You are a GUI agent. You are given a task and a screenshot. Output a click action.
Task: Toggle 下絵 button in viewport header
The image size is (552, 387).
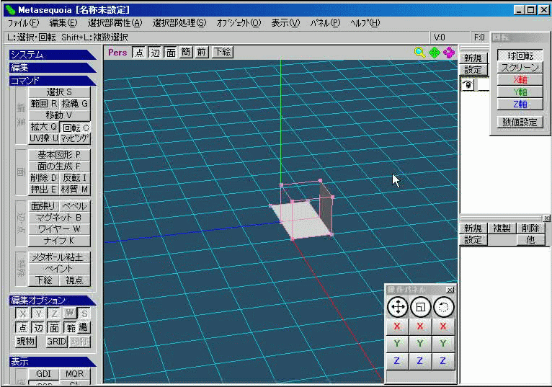click(x=223, y=53)
